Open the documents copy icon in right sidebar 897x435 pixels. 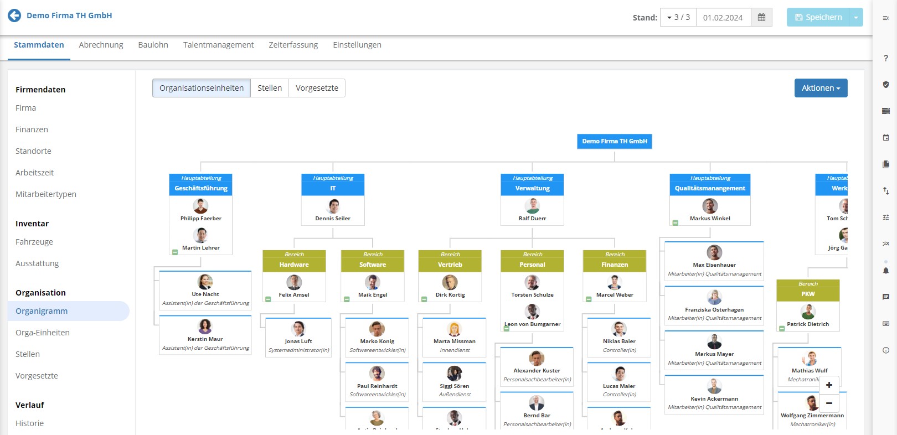pos(886,164)
